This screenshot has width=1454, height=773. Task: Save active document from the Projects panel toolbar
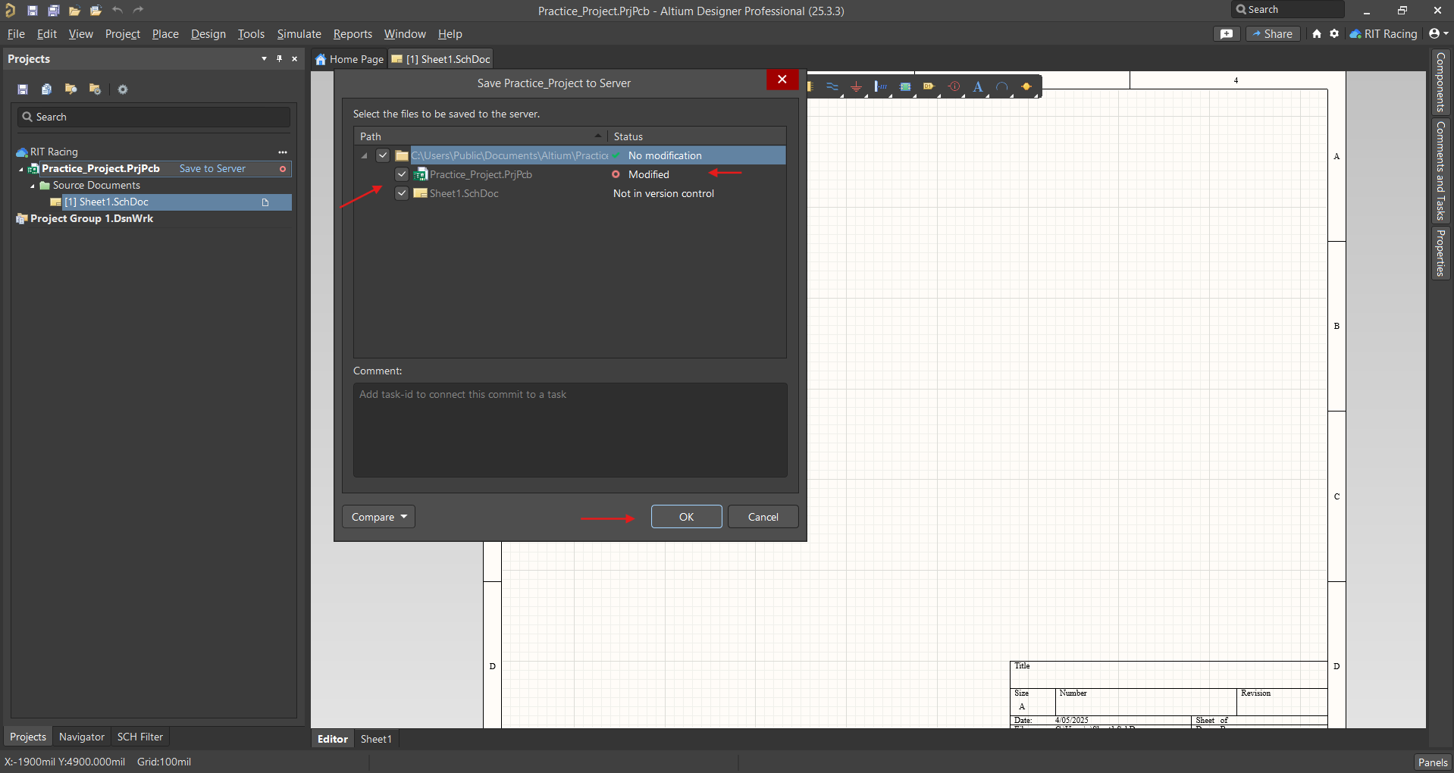coord(23,89)
